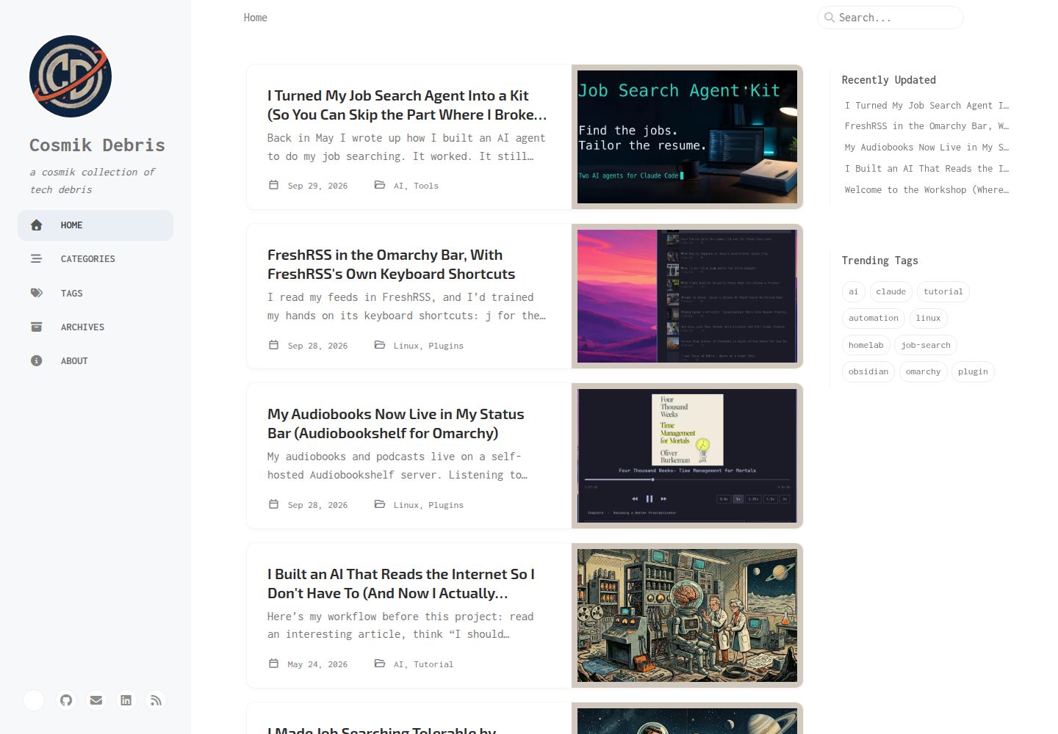1058x734 pixels.
Task: Click the search magnifier icon
Action: [x=830, y=18]
